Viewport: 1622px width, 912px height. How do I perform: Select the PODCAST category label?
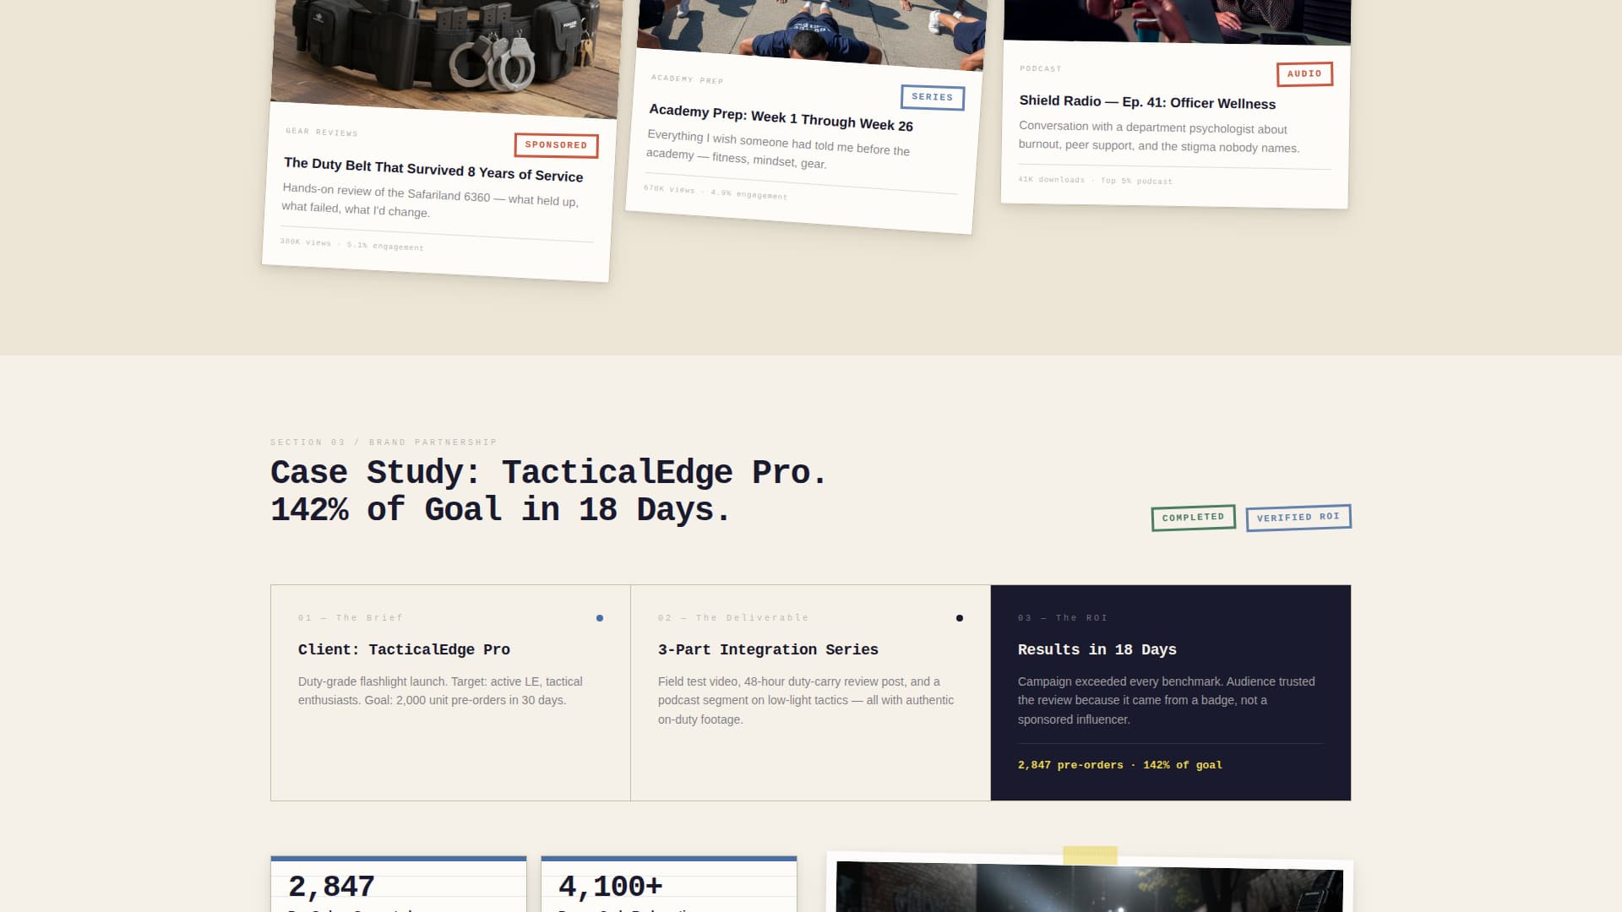(x=1041, y=68)
